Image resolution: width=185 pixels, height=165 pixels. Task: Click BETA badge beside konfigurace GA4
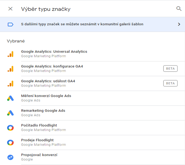click(170, 69)
